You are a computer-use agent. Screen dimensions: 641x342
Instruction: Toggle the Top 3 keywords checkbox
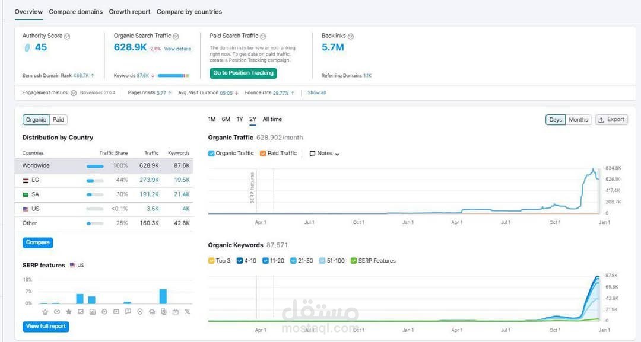(212, 261)
